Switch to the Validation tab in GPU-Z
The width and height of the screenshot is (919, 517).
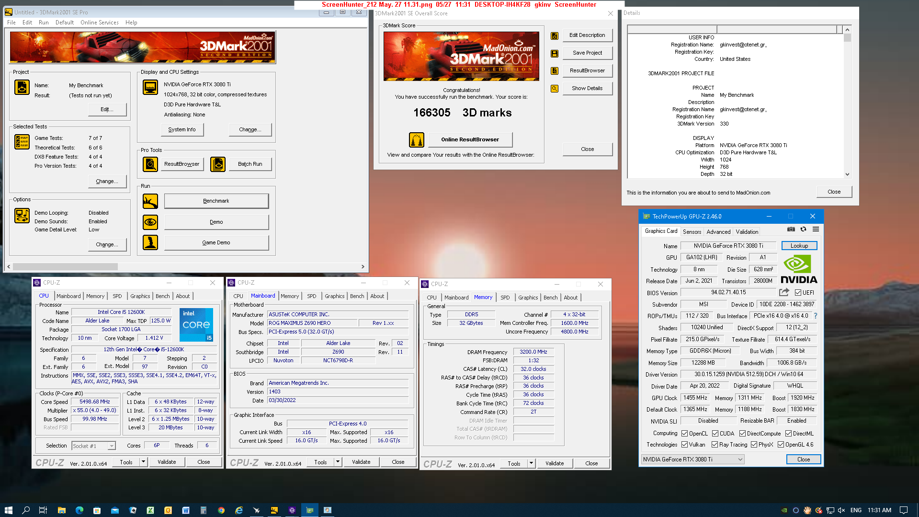point(747,232)
